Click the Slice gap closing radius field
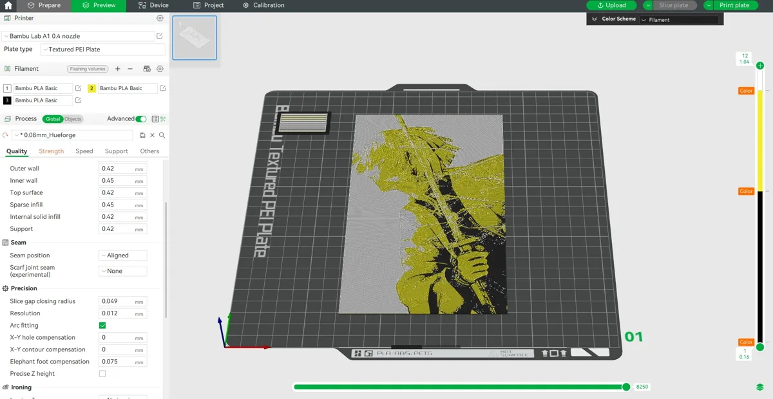This screenshot has height=399, width=773. (x=122, y=301)
